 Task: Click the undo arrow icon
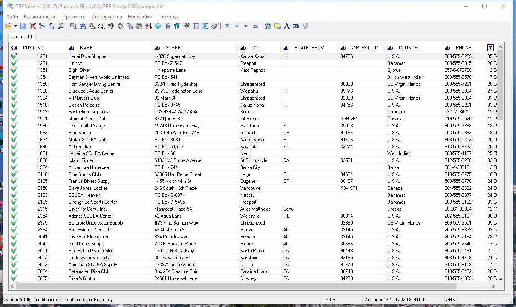click(x=111, y=27)
